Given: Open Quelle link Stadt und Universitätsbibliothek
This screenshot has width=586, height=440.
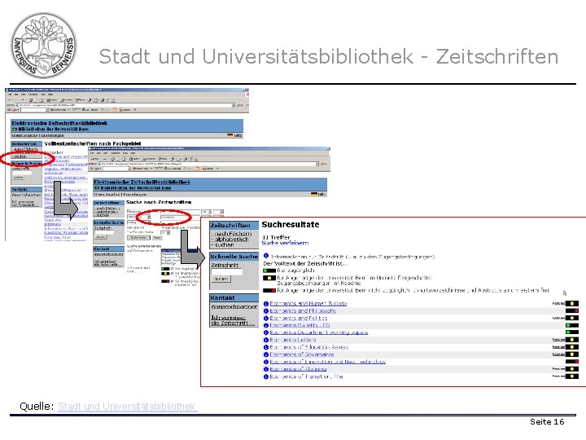Looking at the screenshot, I should point(126,407).
